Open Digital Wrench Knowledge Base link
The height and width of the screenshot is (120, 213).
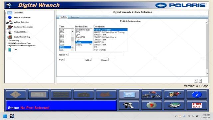pyautogui.click(x=22, y=46)
